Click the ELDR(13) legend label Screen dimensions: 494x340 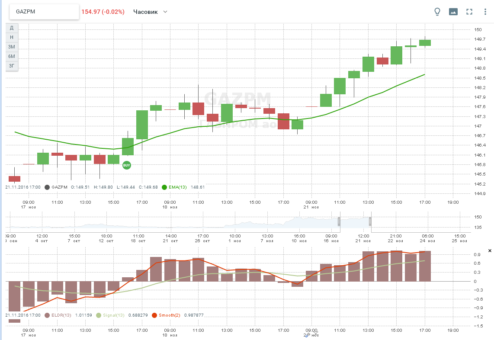pyautogui.click(x=61, y=315)
